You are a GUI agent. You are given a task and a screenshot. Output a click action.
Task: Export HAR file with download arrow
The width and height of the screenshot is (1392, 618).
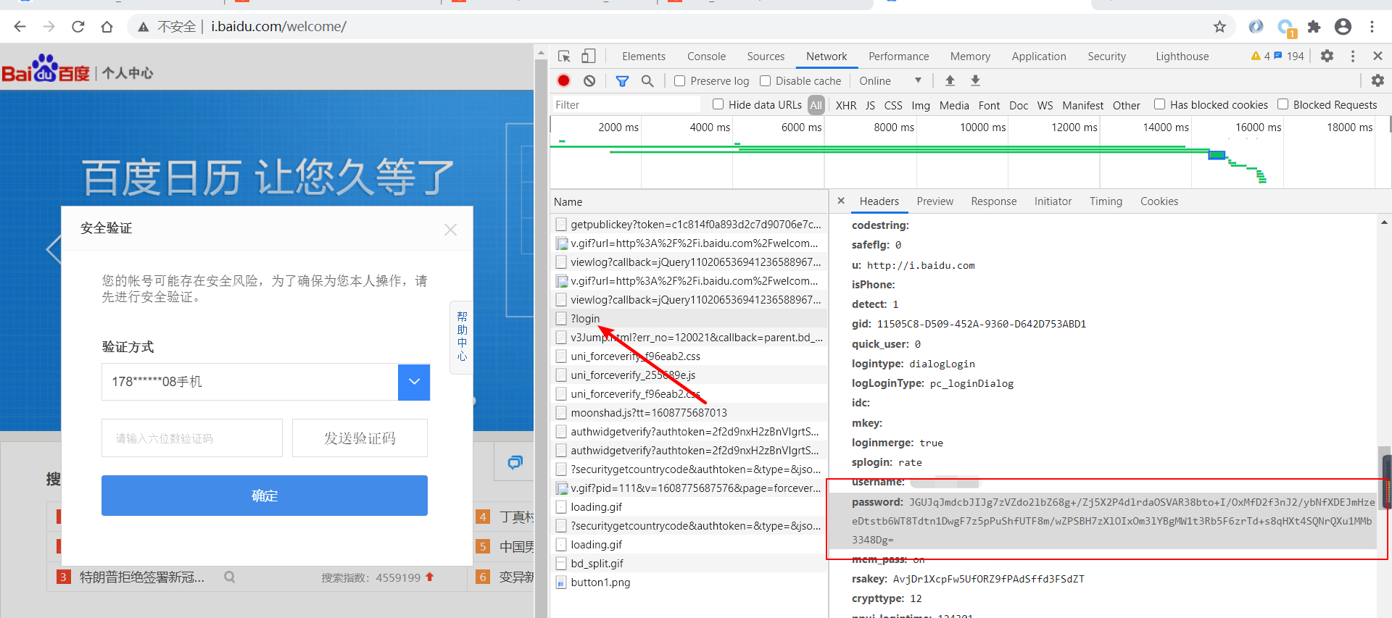(x=975, y=80)
